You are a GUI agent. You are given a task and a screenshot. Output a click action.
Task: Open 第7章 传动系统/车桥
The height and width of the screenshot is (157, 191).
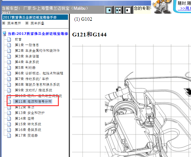[x=32, y=79]
